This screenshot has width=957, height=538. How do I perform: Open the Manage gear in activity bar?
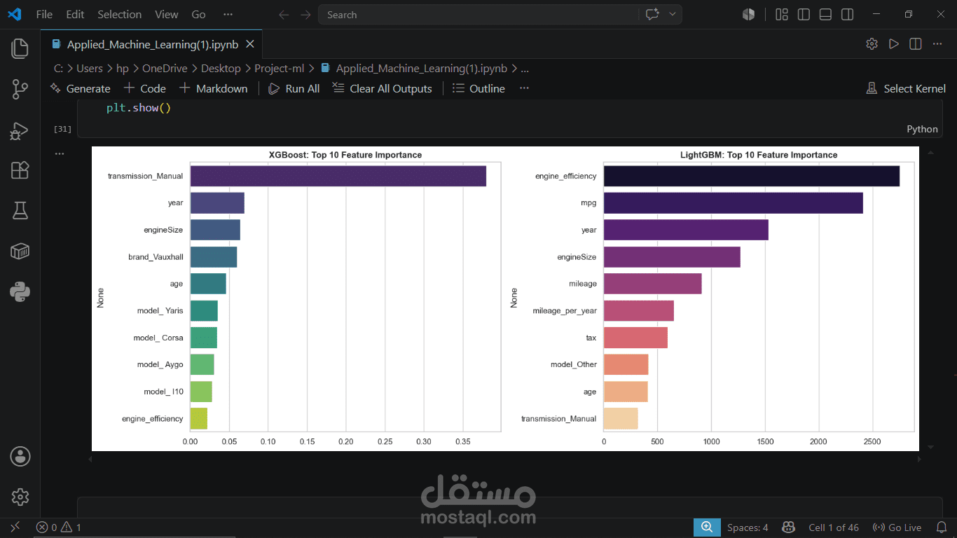tap(20, 497)
